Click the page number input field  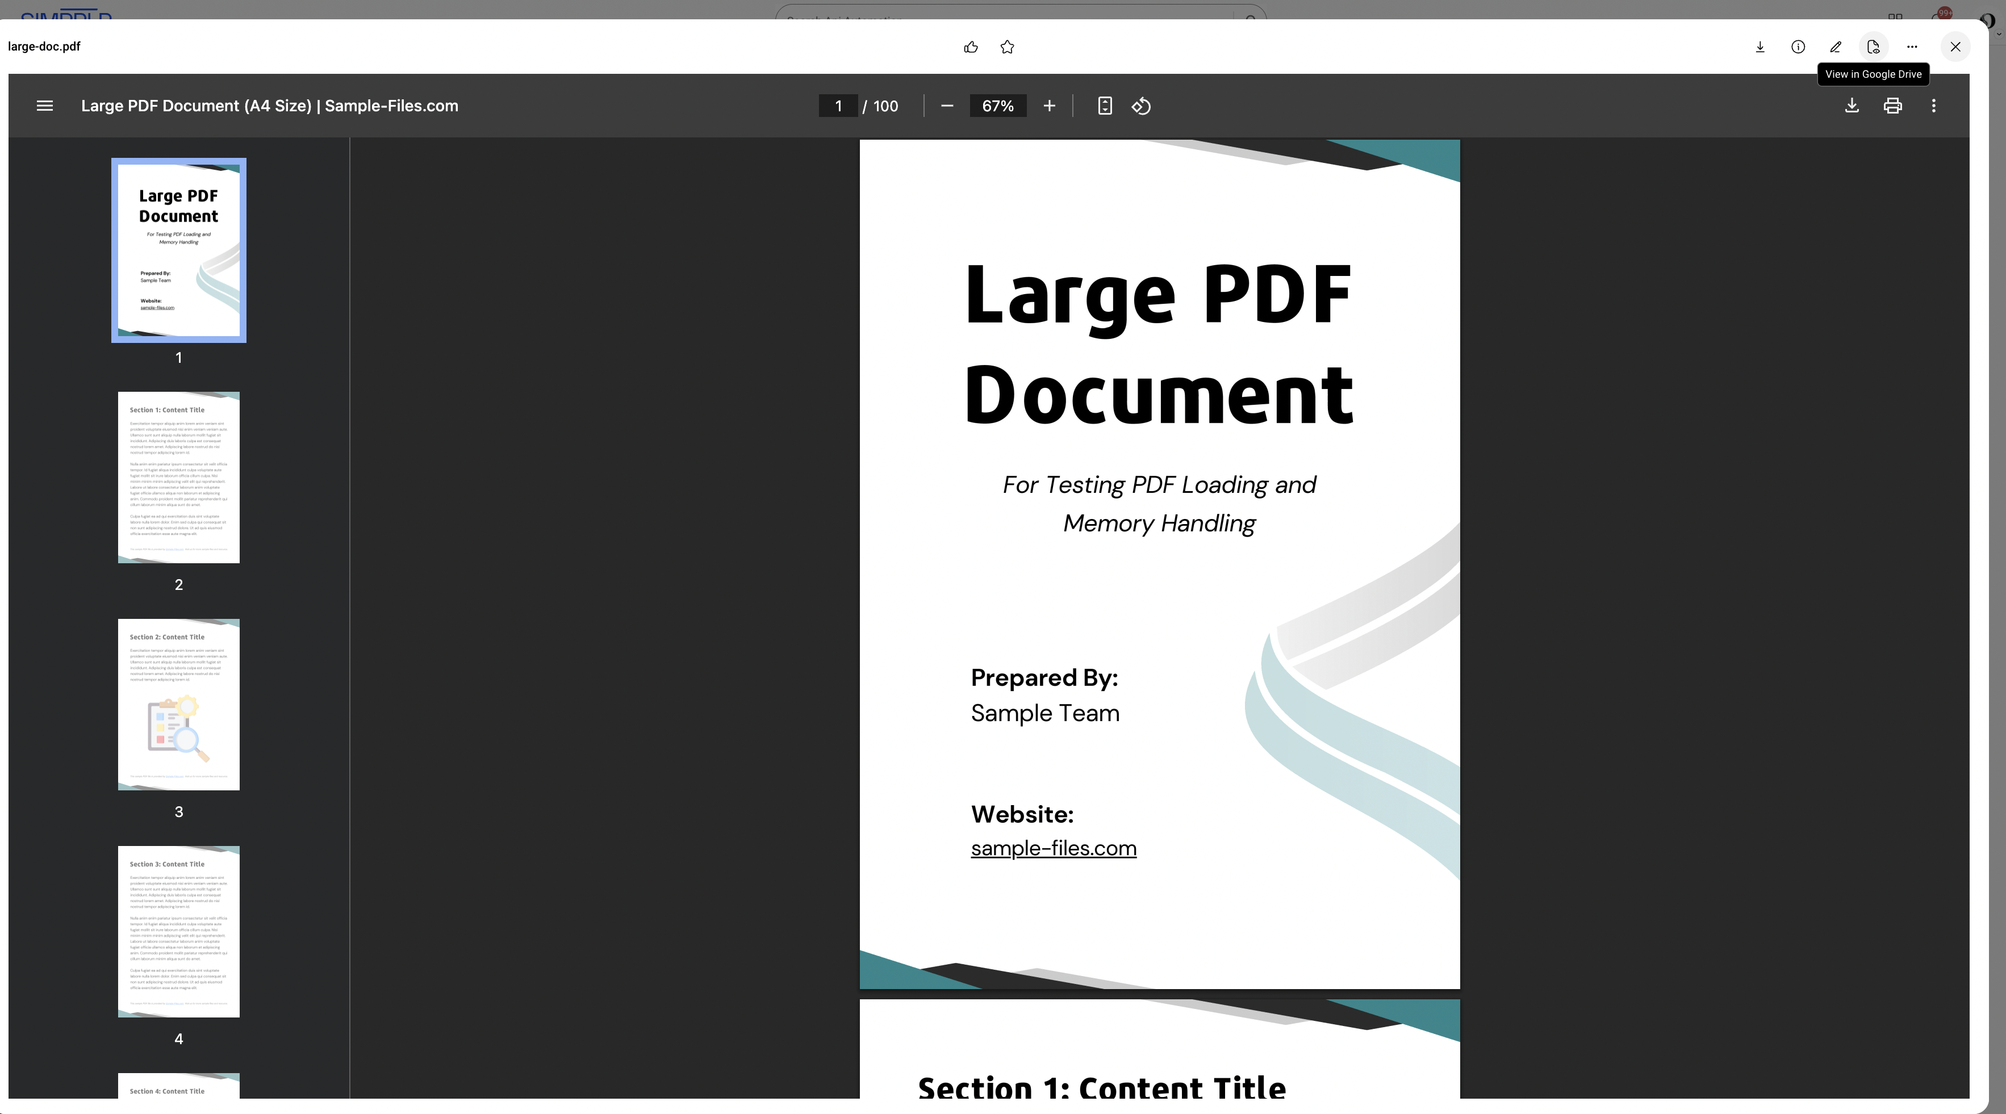[x=838, y=106]
